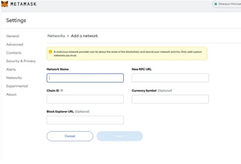241x164 pixels.
Task: Open General settings section
Action: 13,36
